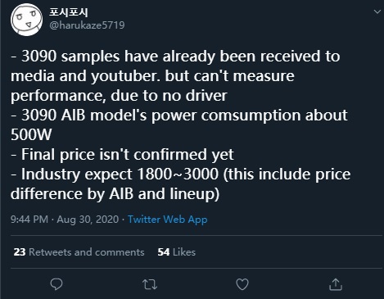Retweet this tweet using the arrows icon

150,284
